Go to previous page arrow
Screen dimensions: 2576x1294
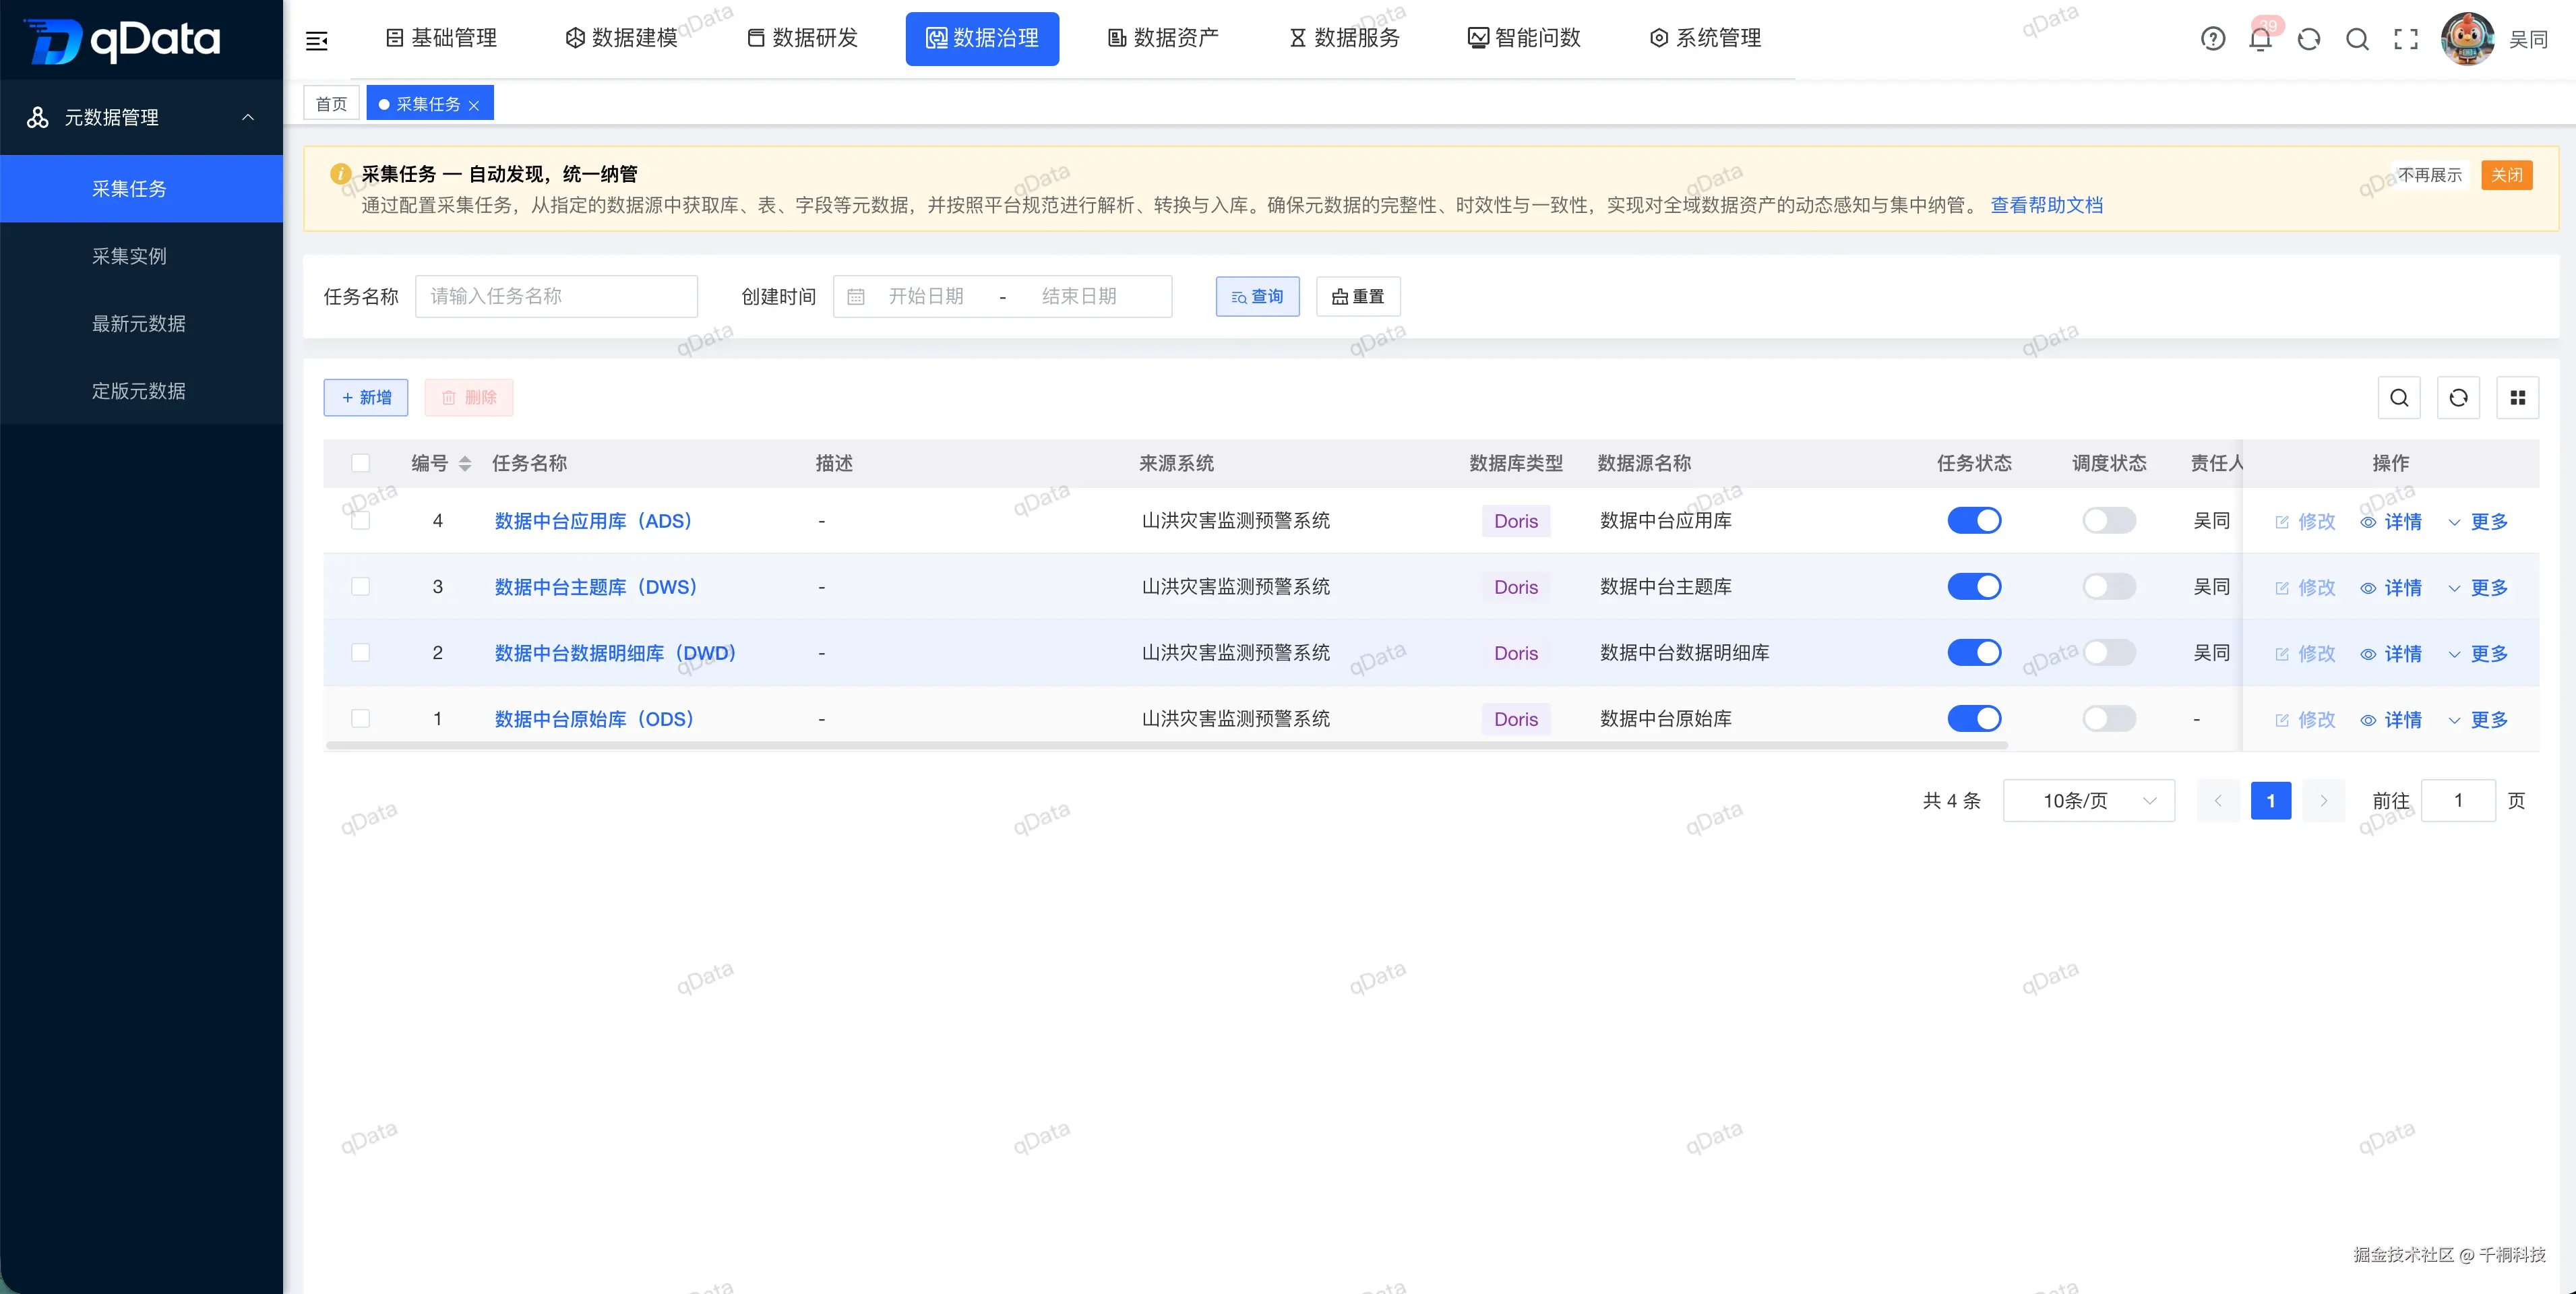pos(2218,800)
